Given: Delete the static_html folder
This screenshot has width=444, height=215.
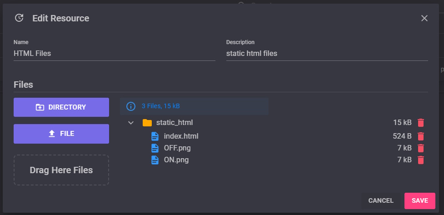Looking at the screenshot, I should (x=421, y=123).
